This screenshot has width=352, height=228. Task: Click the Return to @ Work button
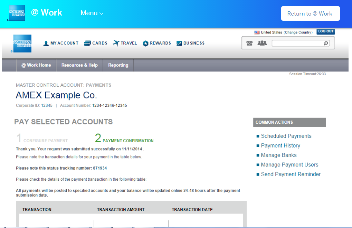click(311, 13)
